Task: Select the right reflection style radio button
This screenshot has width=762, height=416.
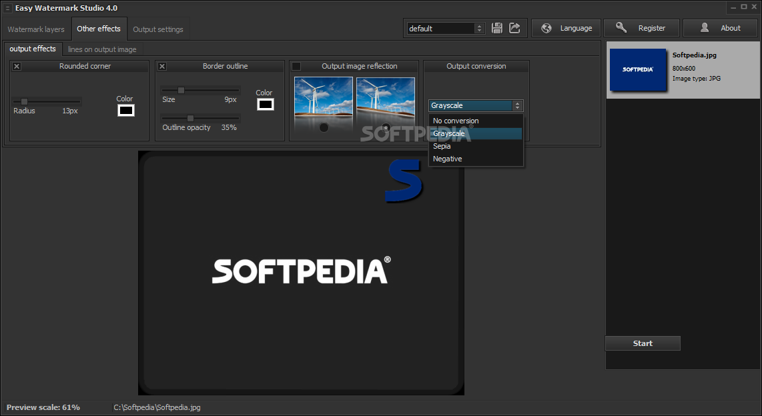Action: click(386, 127)
